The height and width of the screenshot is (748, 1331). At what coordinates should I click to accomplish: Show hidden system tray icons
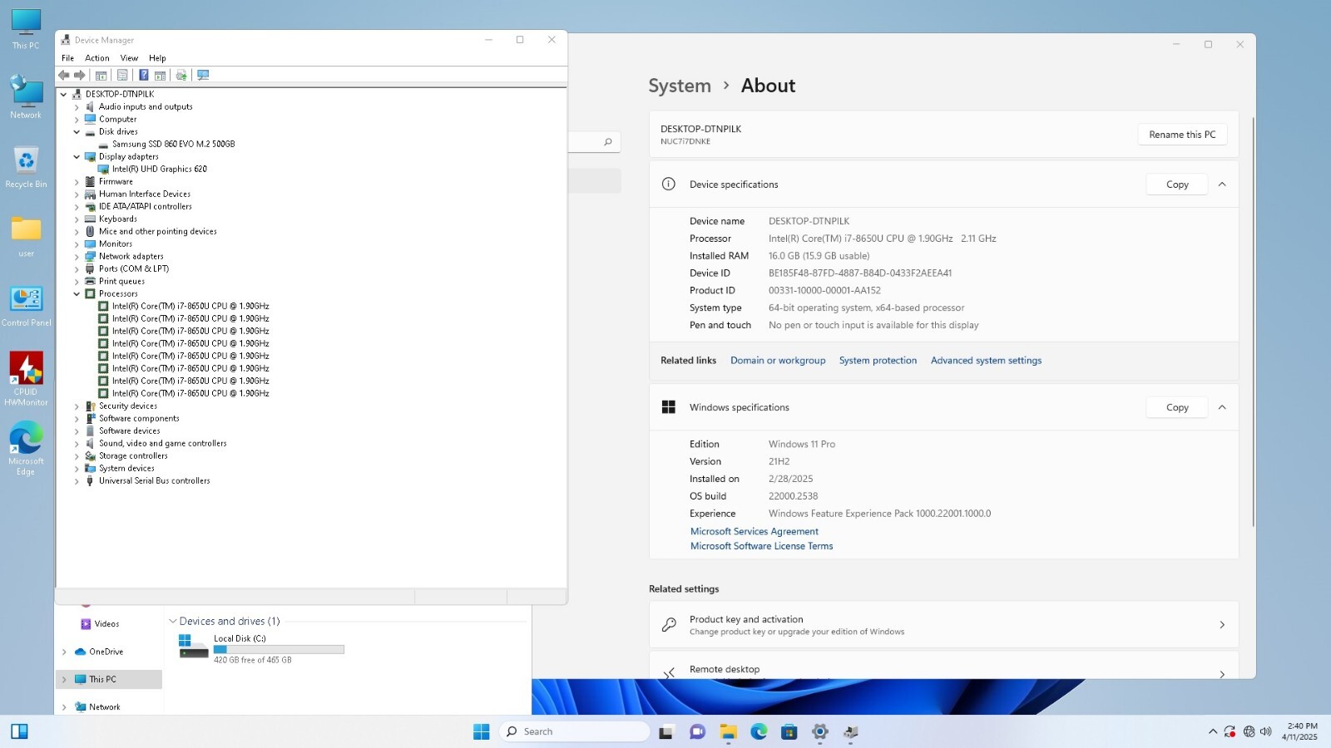click(x=1212, y=731)
